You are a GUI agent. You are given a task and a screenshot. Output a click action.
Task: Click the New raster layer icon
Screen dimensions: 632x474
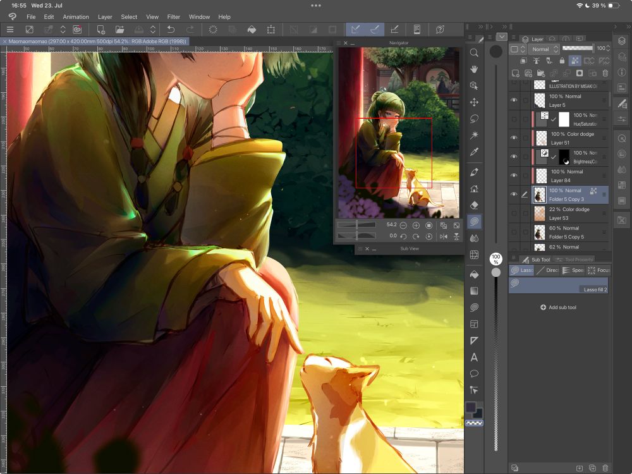515,73
